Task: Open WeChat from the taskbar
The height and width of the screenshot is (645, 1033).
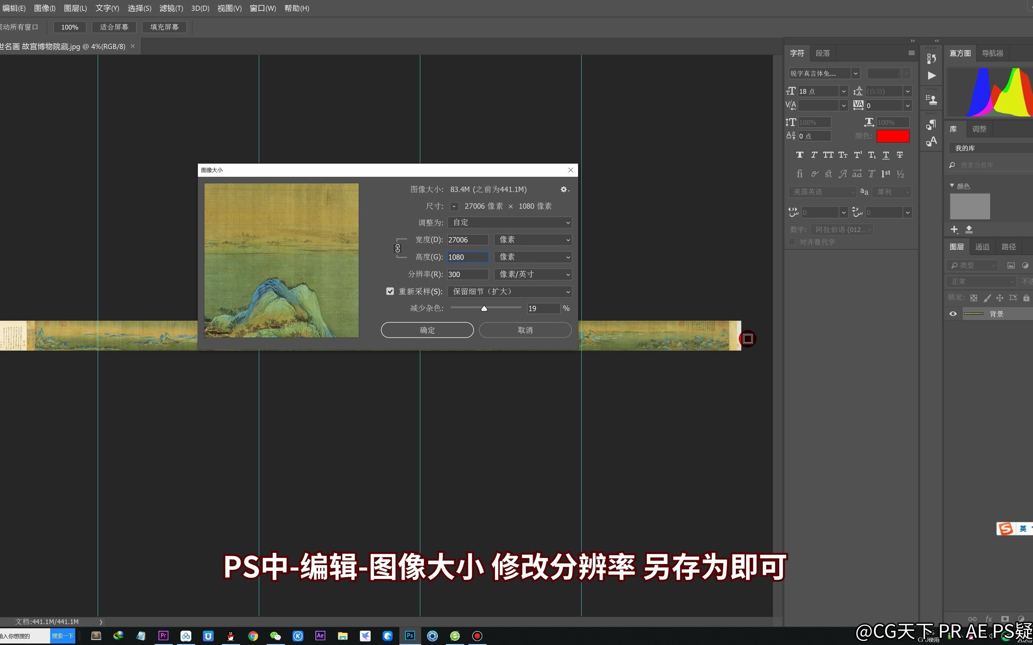Action: (275, 636)
